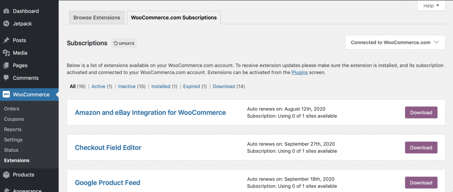Click the Pages icon in the sidebar

(6, 65)
